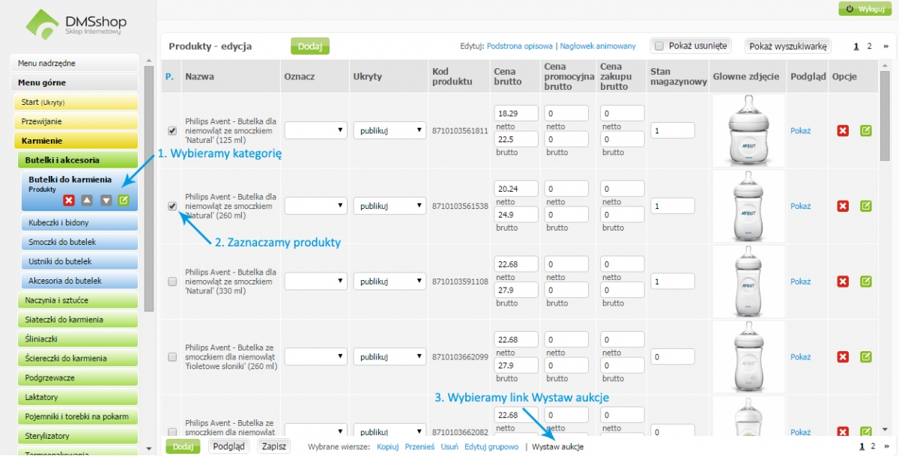This screenshot has width=899, height=456.
Task: Delete the fioletowe słoniki bottle product
Action: [843, 357]
